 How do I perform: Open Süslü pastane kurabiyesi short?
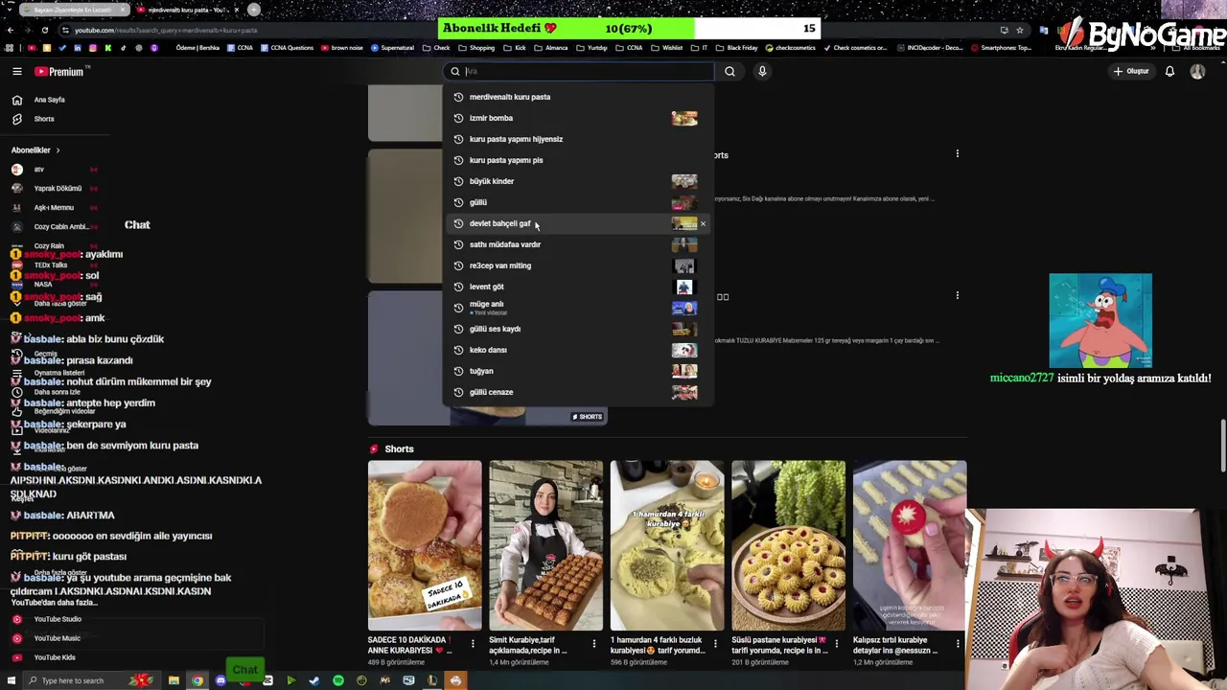point(789,544)
